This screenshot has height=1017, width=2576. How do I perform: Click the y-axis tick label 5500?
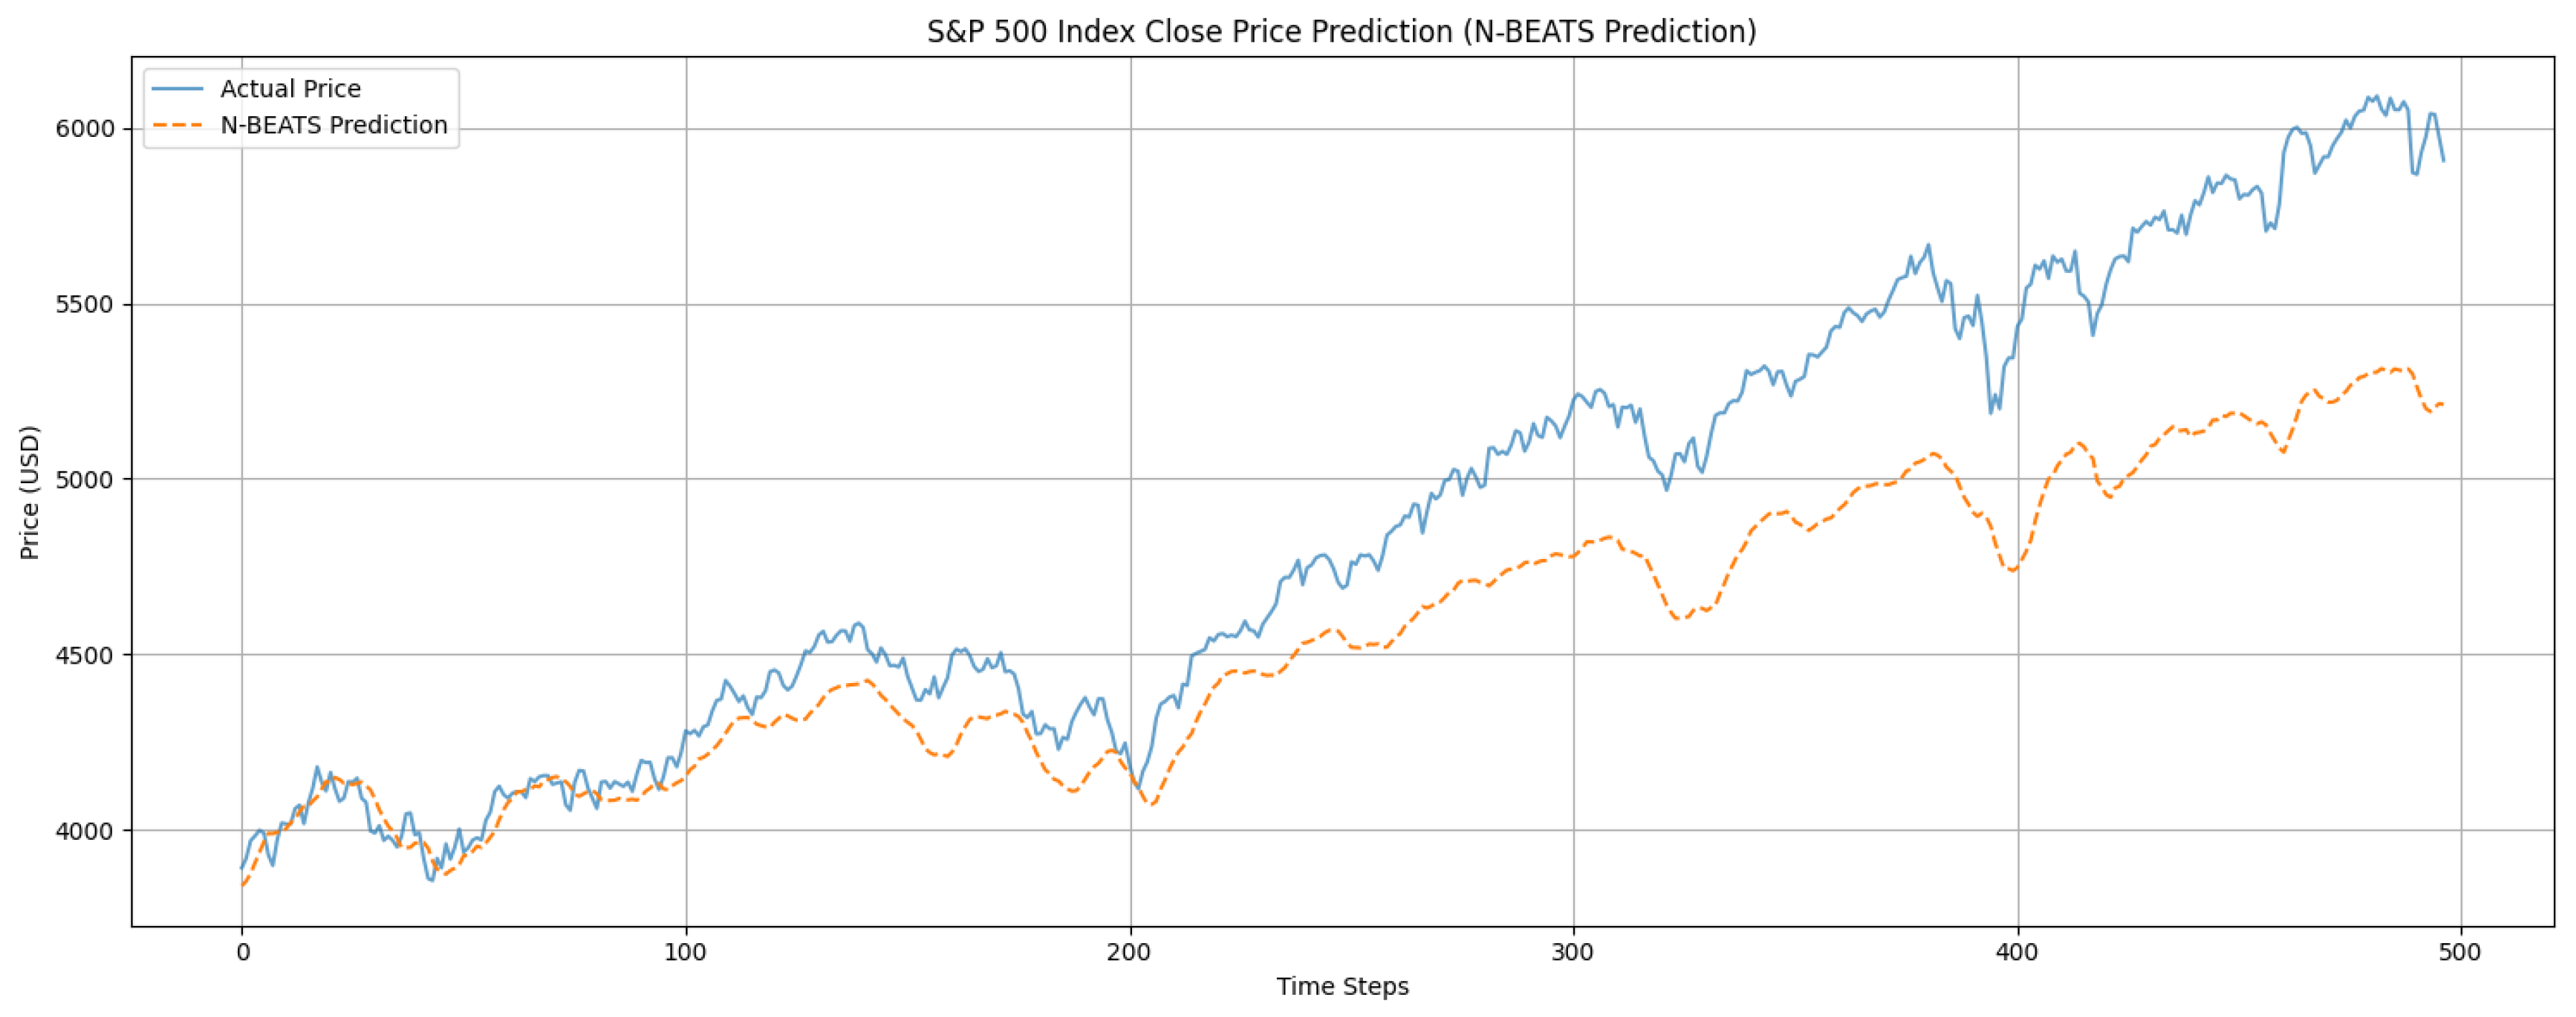coord(86,305)
